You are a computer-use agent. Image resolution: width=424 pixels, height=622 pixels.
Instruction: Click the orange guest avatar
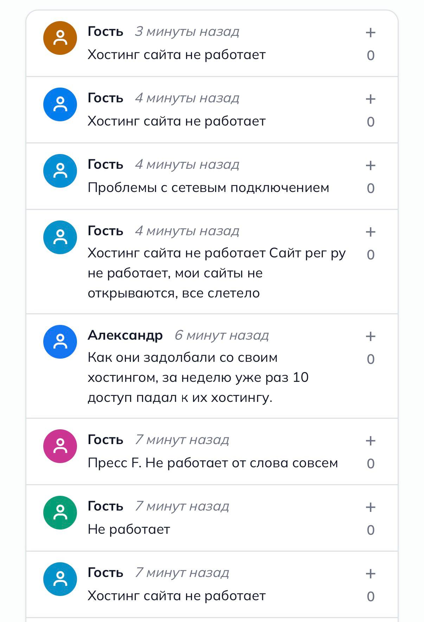60,38
